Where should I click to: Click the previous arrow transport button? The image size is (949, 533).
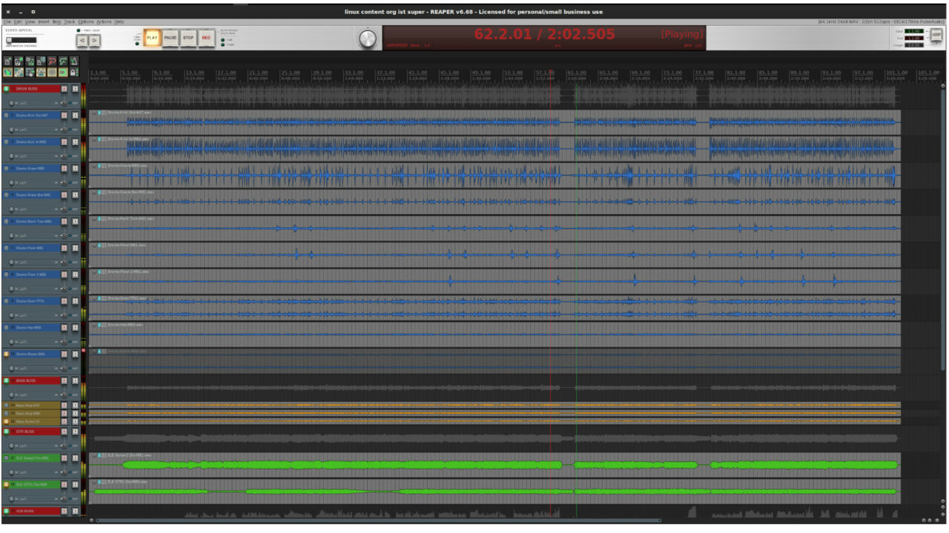tap(82, 40)
